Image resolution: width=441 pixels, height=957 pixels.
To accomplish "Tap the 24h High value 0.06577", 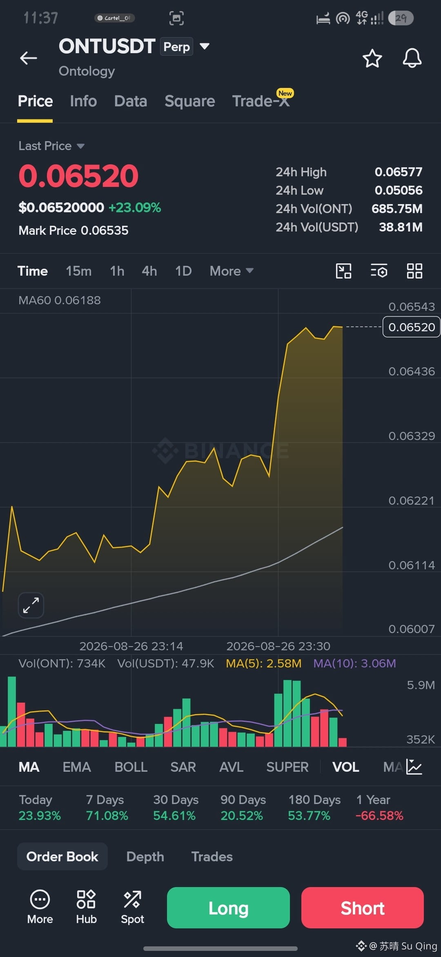I will click(x=399, y=172).
